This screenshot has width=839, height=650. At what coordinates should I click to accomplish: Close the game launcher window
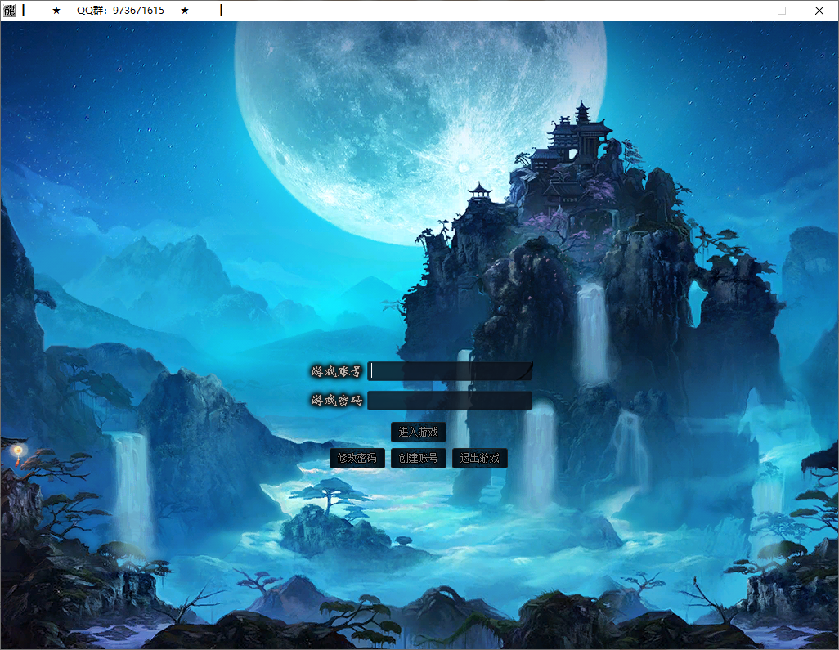coord(819,11)
